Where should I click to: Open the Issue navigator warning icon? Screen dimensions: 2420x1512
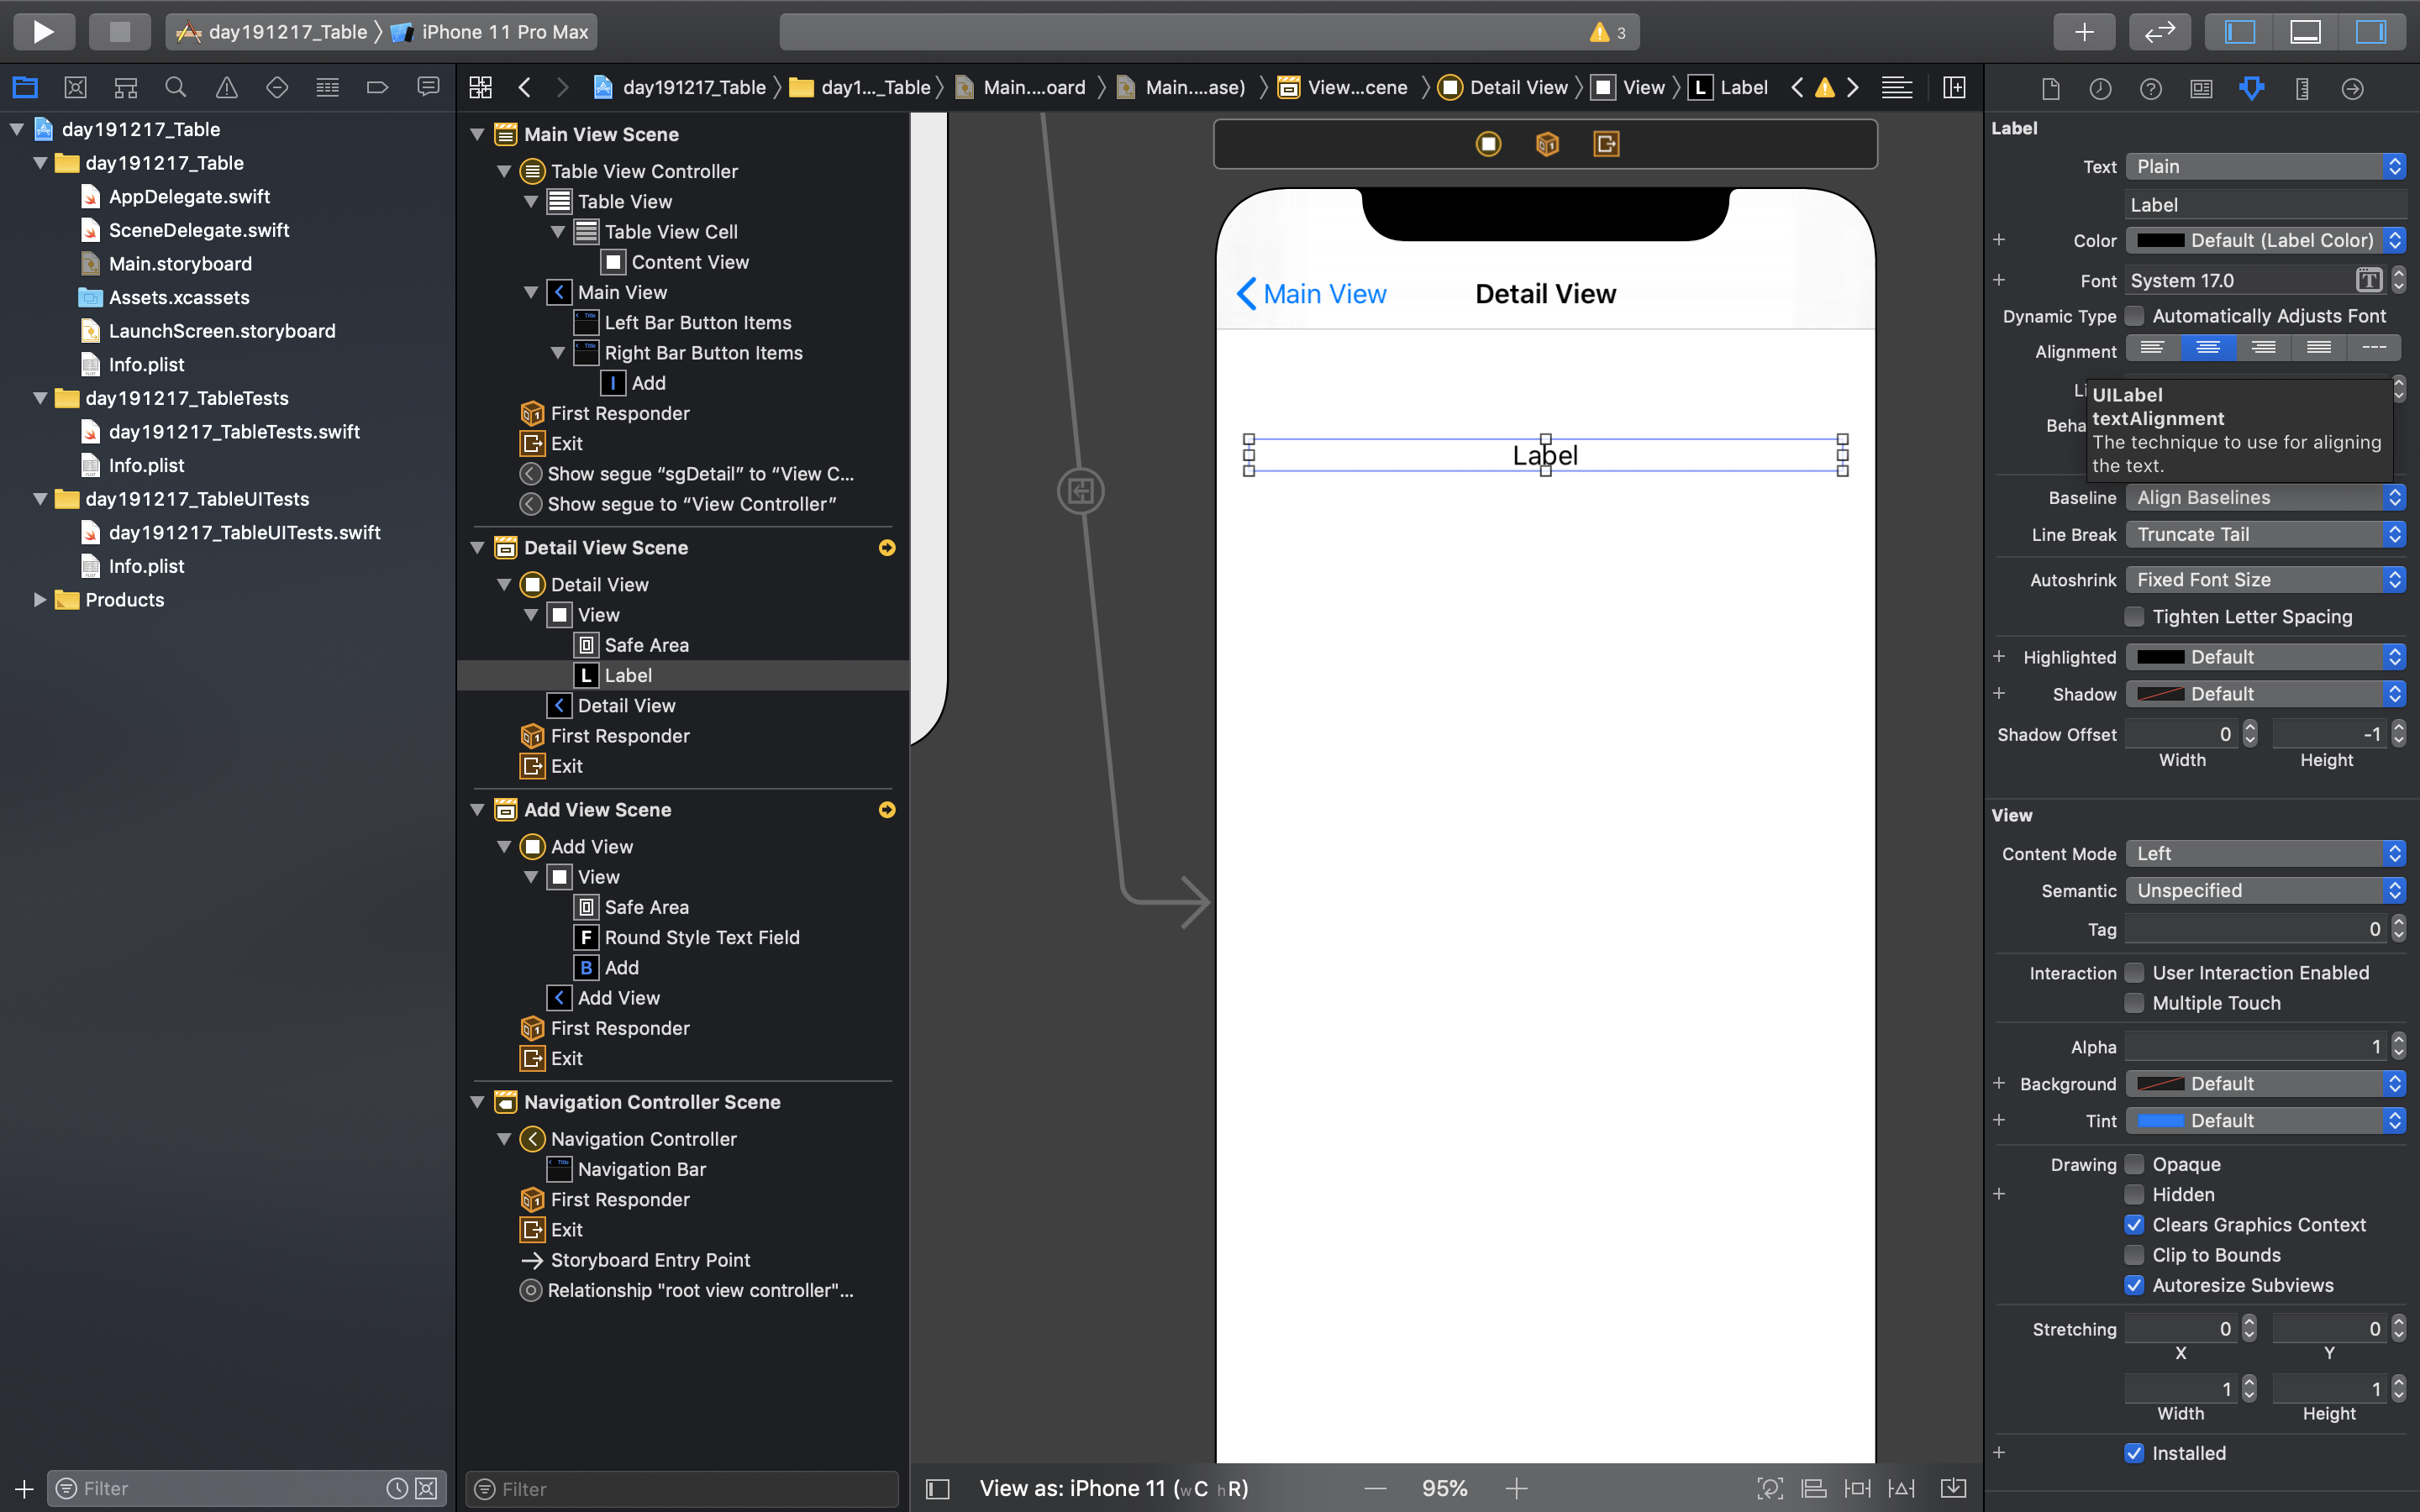tap(227, 88)
